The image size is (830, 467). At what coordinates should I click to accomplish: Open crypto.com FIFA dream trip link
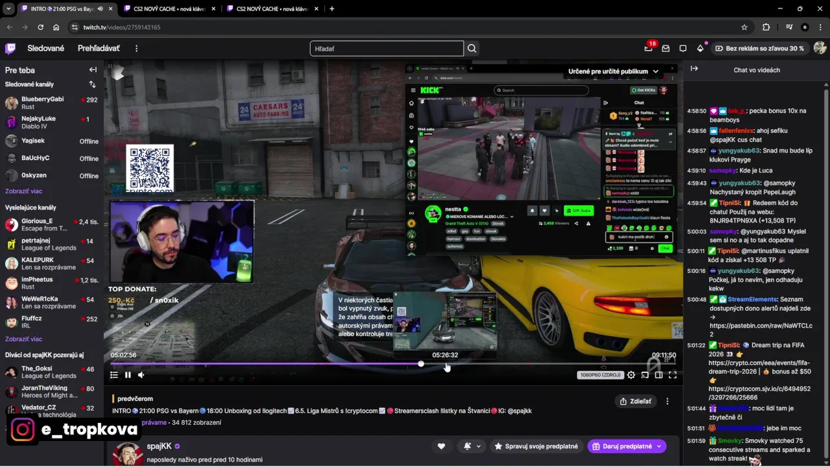[x=760, y=368]
